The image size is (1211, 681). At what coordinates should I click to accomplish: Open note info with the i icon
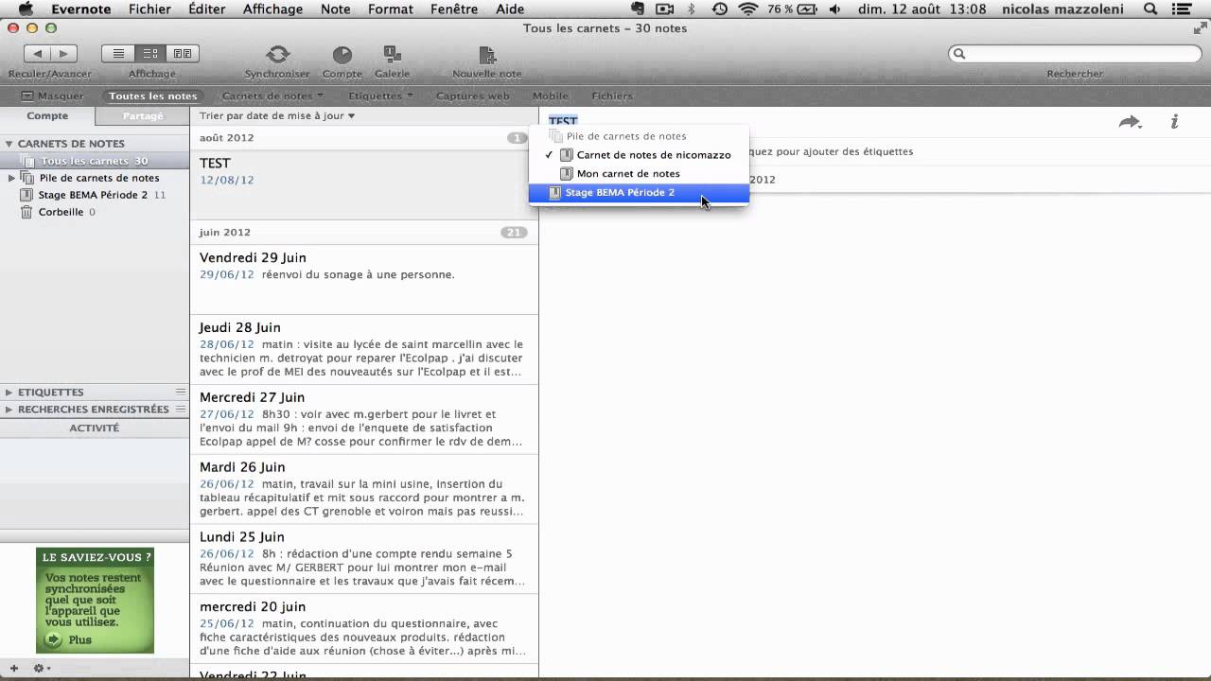[1174, 122]
